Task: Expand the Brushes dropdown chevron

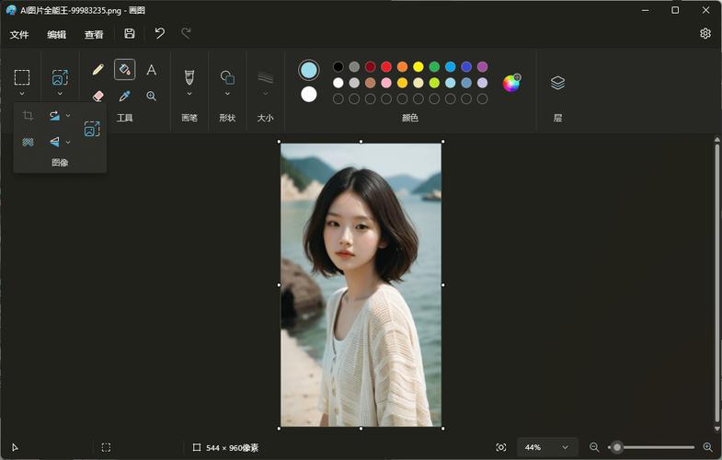Action: 189,94
